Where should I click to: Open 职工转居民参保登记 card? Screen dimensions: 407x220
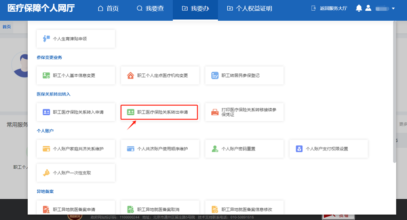point(244,76)
